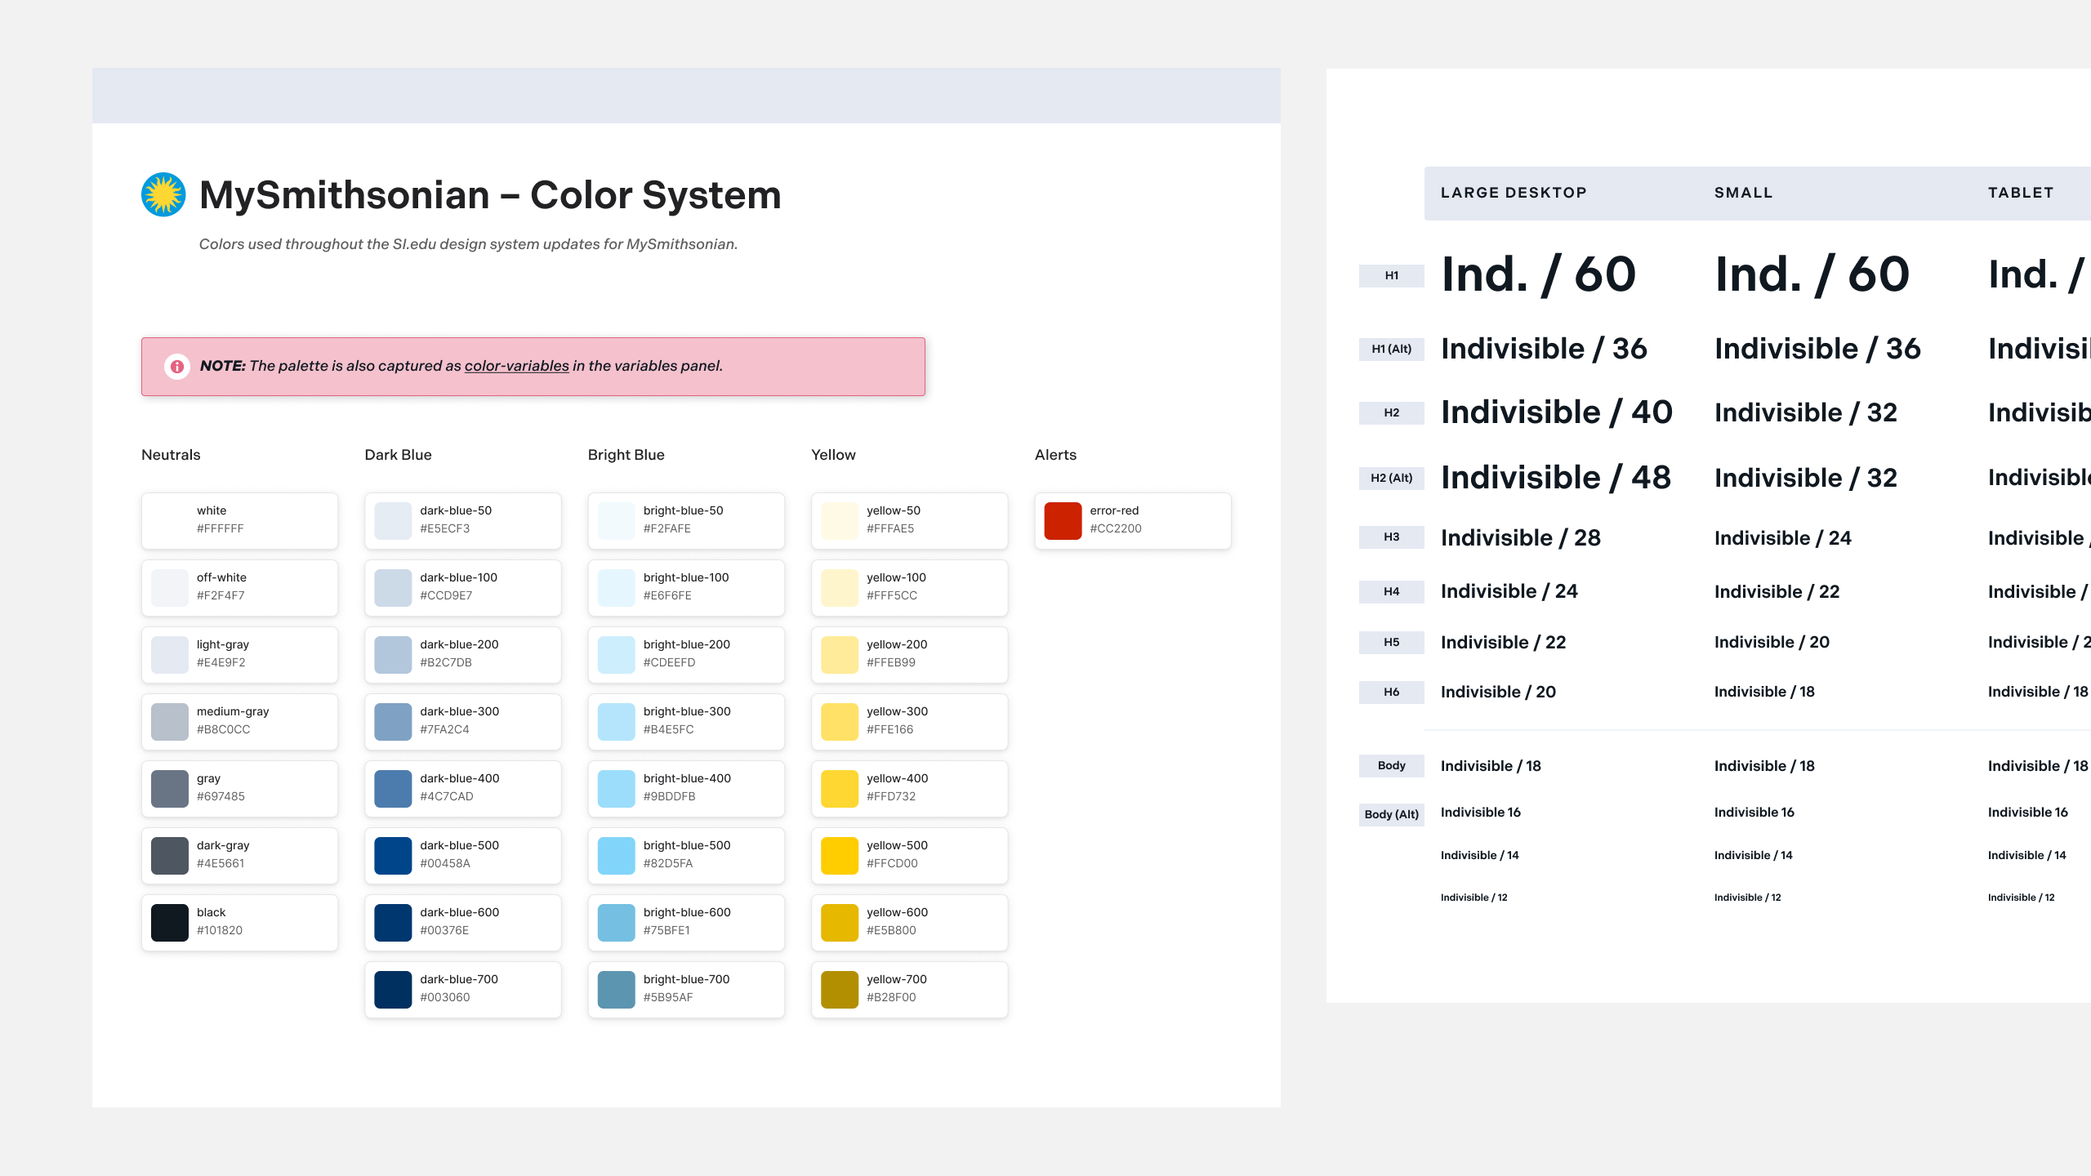Image resolution: width=2091 pixels, height=1176 pixels.
Task: Click the large desktop Indivisible / 48 sample
Action: click(x=1555, y=478)
